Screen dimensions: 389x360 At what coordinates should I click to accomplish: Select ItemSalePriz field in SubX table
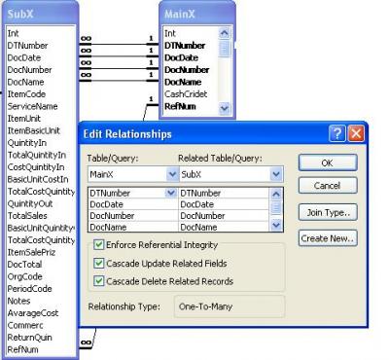(x=31, y=252)
